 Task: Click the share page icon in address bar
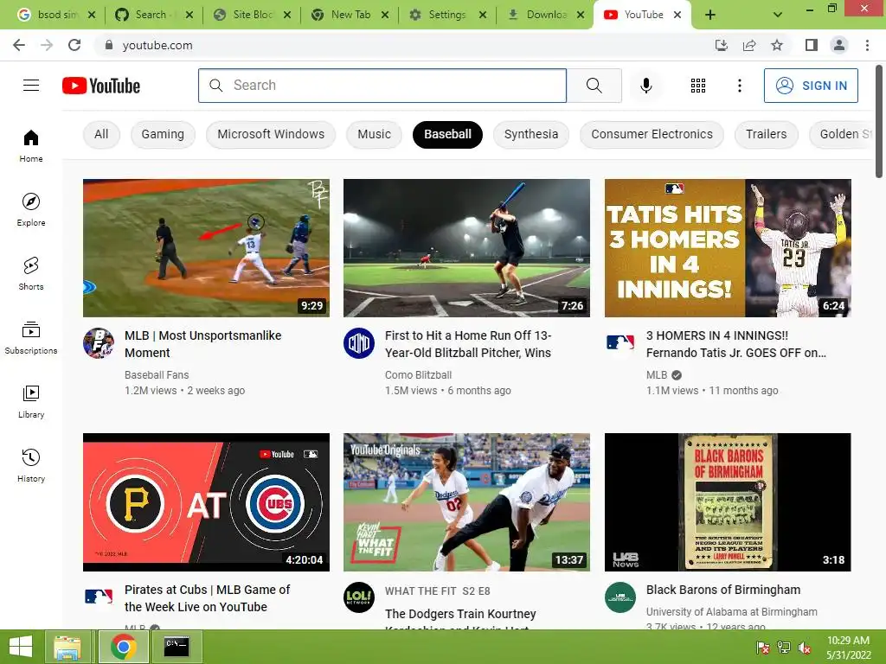(749, 45)
